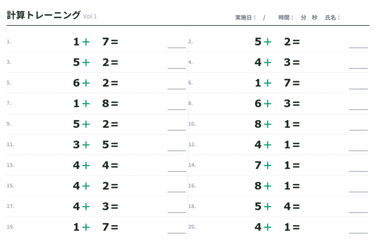The image size is (379, 244).
Task: Click the equals sign in problem 16
Action: pyautogui.click(x=296, y=186)
